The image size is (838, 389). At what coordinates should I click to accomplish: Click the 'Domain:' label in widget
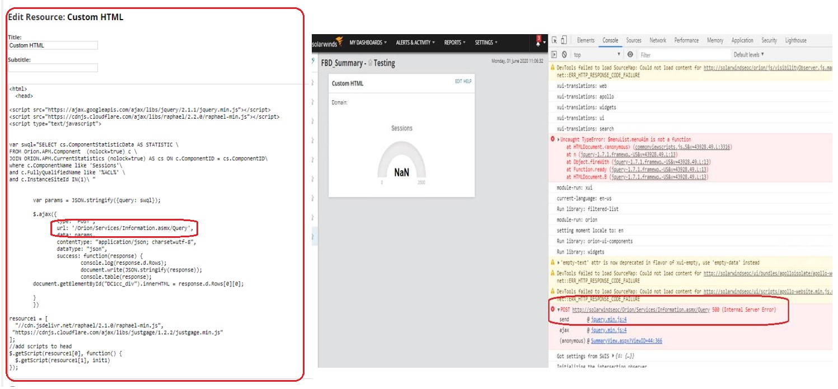pos(340,102)
